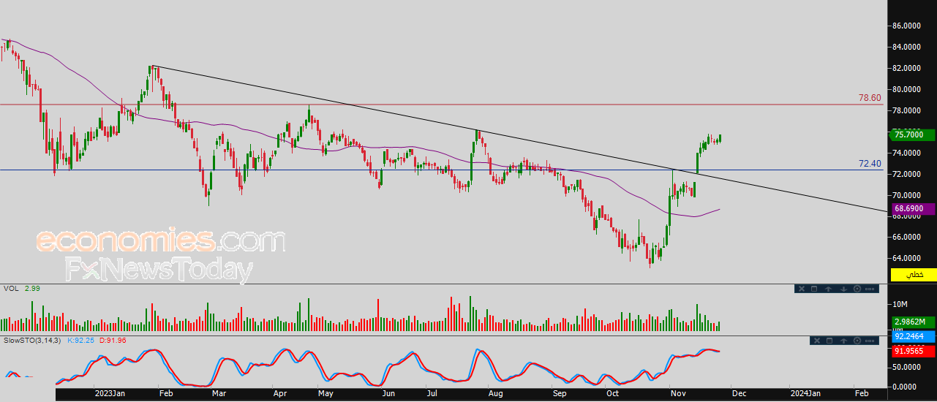
Task: Click the Aug date axis label
Action: coord(495,393)
